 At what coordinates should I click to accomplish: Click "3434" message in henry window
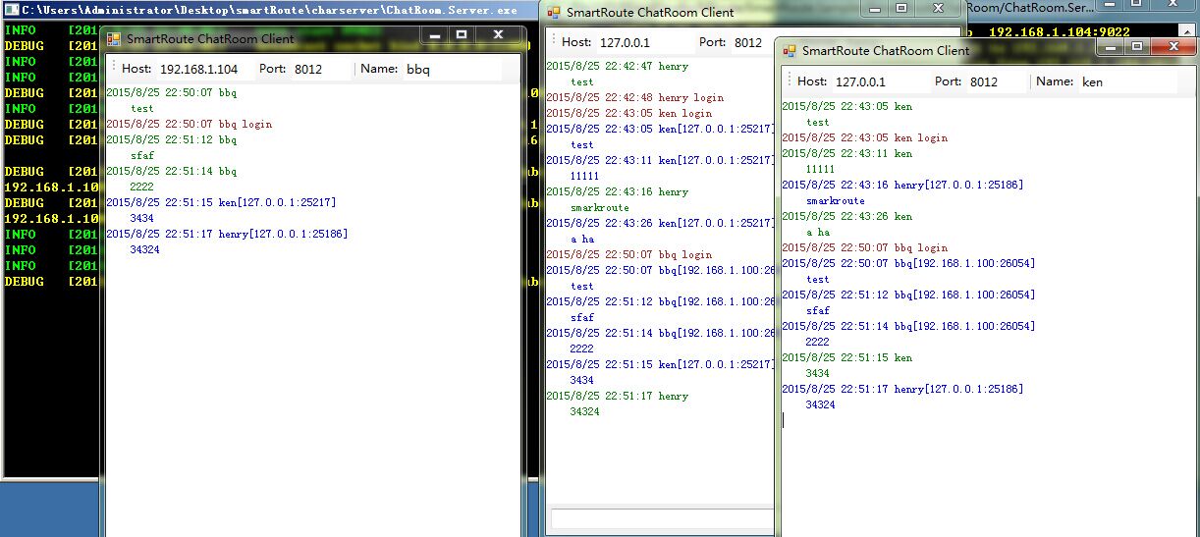point(581,381)
